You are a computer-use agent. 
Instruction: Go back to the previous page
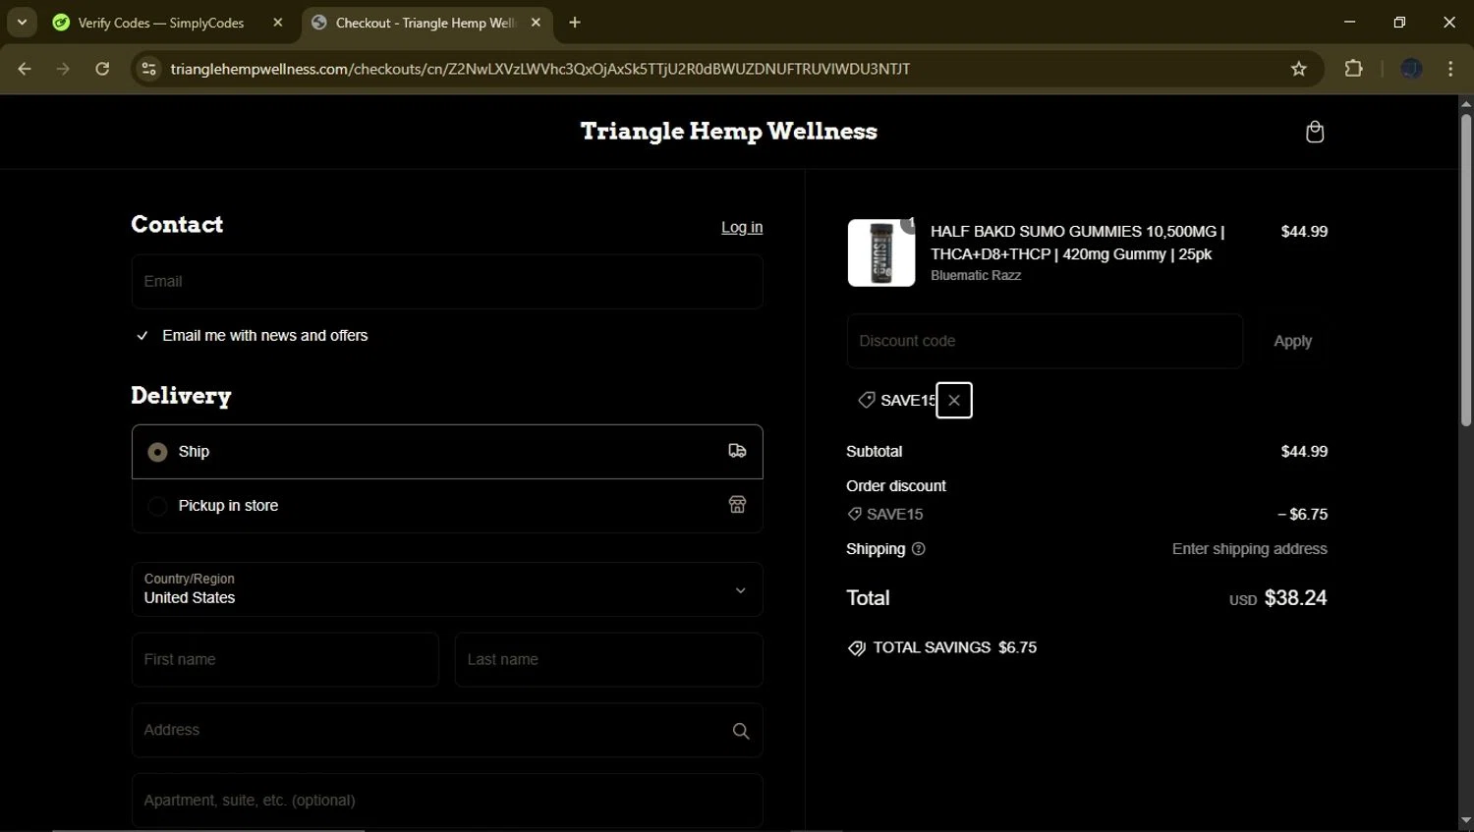point(25,69)
